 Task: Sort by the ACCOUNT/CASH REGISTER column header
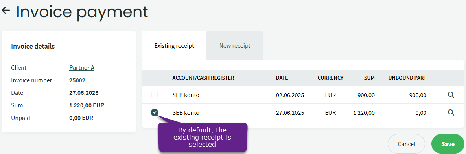pyautogui.click(x=203, y=78)
